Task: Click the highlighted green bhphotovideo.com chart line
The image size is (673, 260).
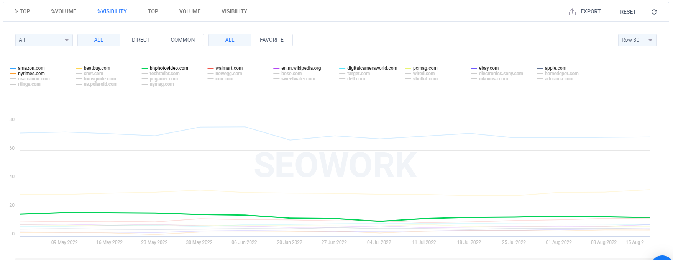Action: tap(335, 219)
